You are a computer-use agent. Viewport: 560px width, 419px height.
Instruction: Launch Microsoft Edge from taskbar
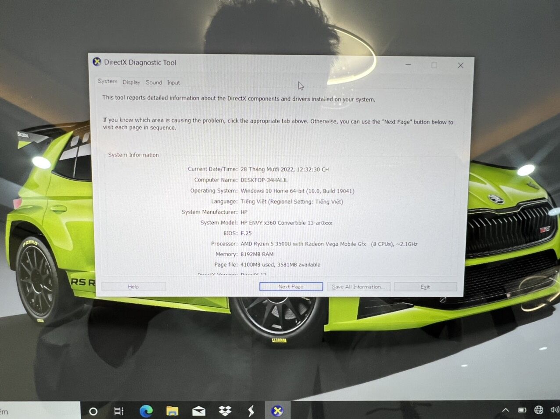tap(146, 411)
